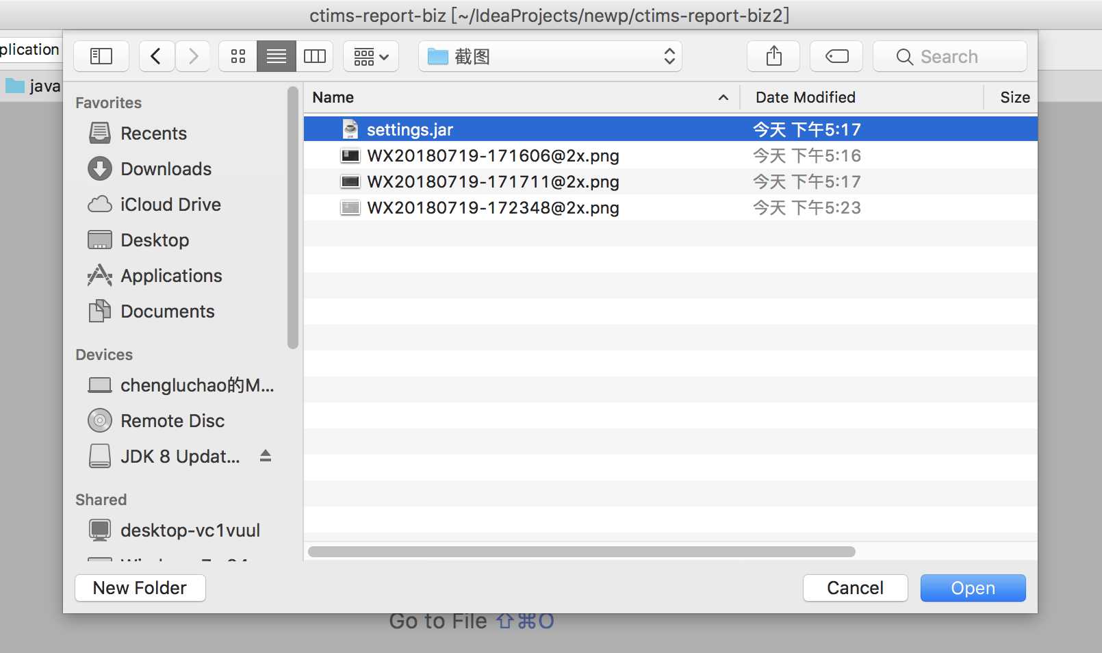Open Downloads in sidebar

tap(166, 168)
